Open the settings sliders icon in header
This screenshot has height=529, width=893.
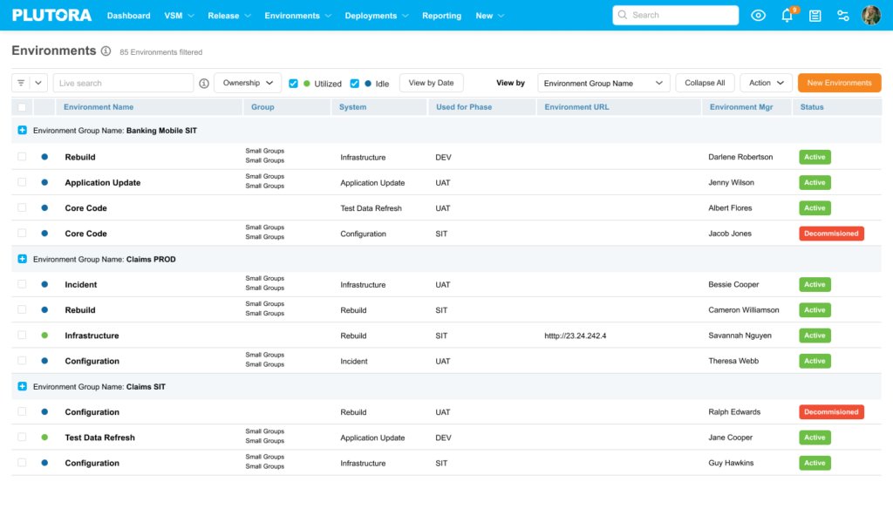843,16
